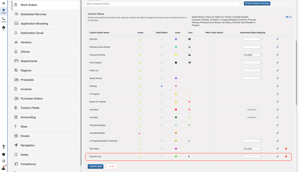
Task: Click the Parts Needed row icon
Action: point(189,62)
